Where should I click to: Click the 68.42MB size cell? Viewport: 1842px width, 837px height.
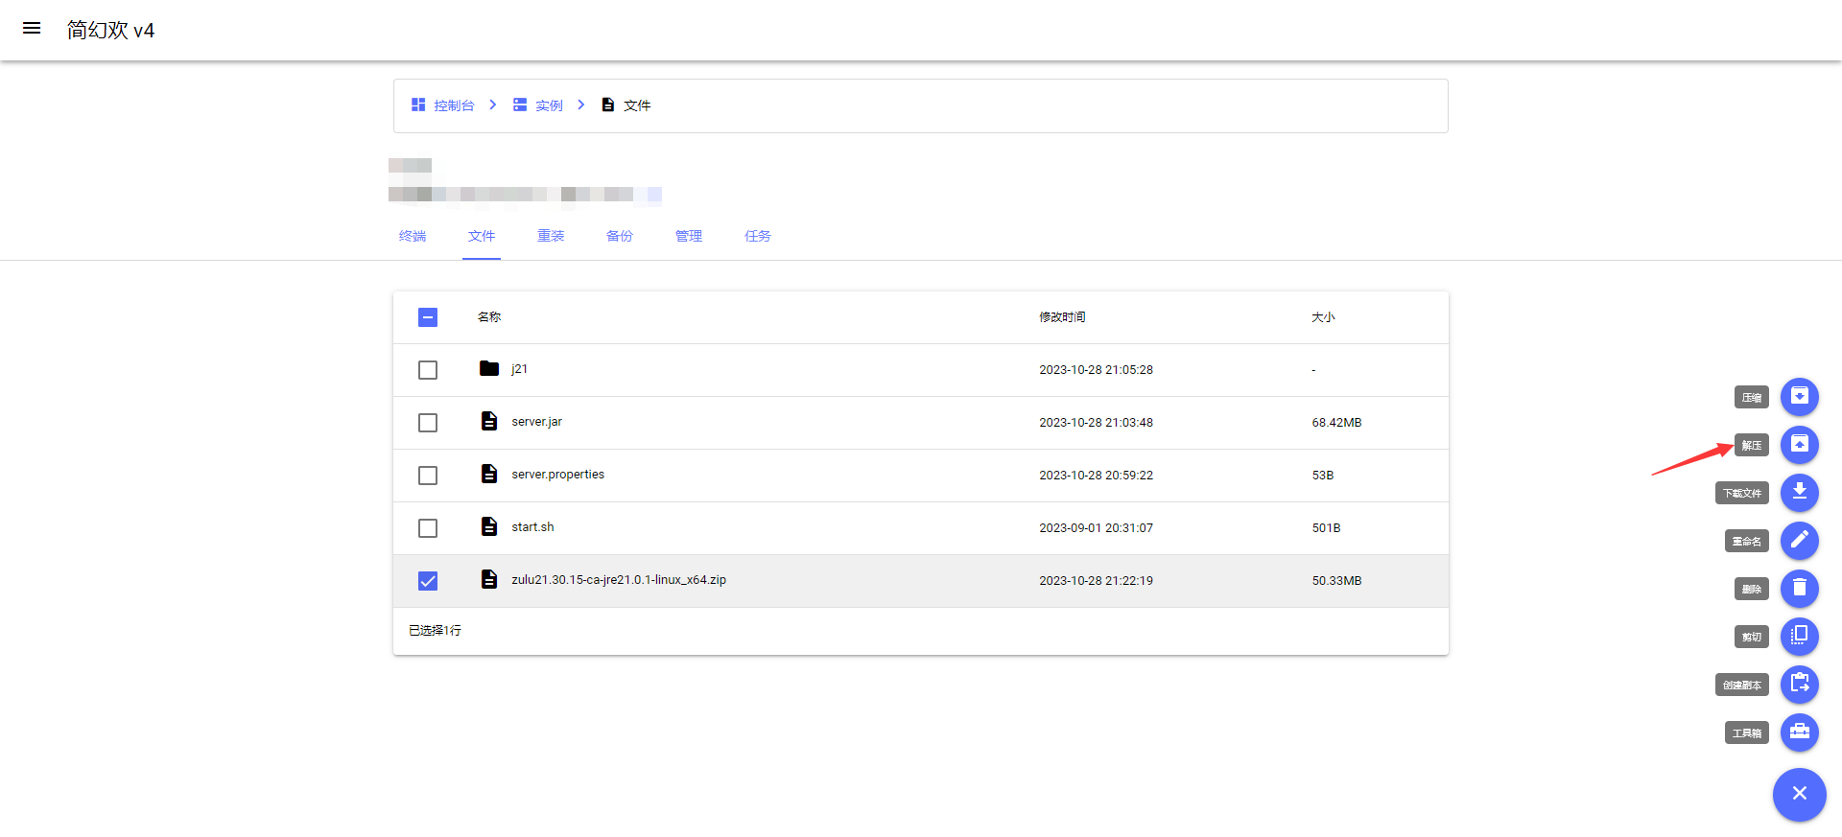[x=1336, y=423]
